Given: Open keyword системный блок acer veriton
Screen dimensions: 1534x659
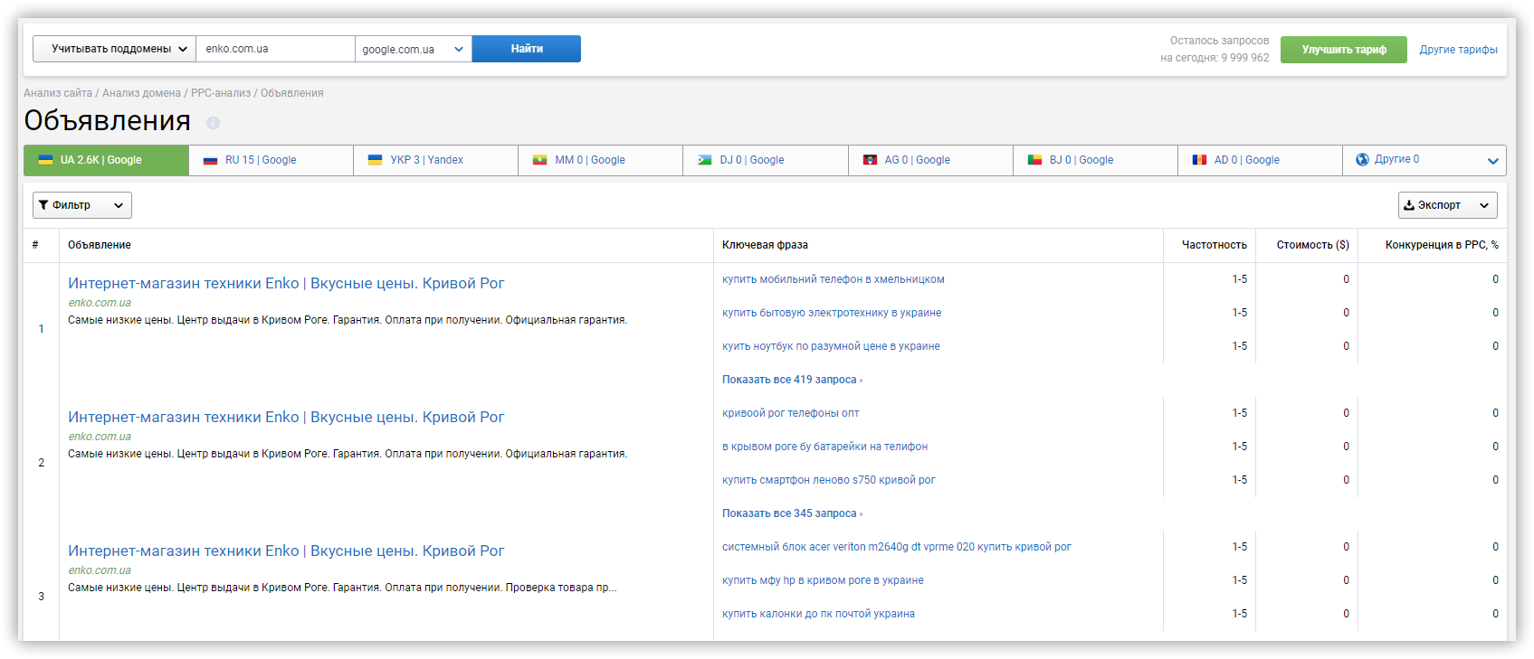Looking at the screenshot, I should click(896, 547).
